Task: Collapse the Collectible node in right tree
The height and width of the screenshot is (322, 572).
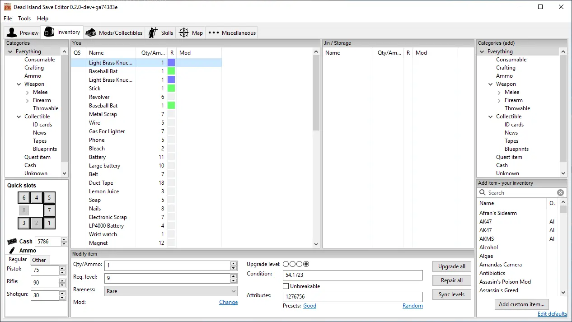Action: pyautogui.click(x=491, y=117)
